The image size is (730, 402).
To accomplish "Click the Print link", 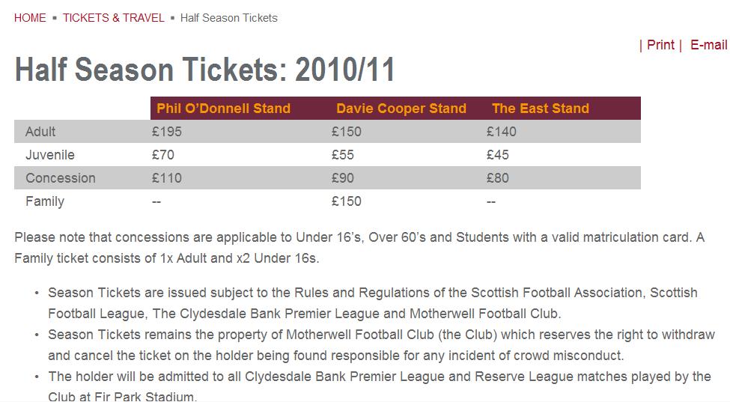I will (660, 45).
